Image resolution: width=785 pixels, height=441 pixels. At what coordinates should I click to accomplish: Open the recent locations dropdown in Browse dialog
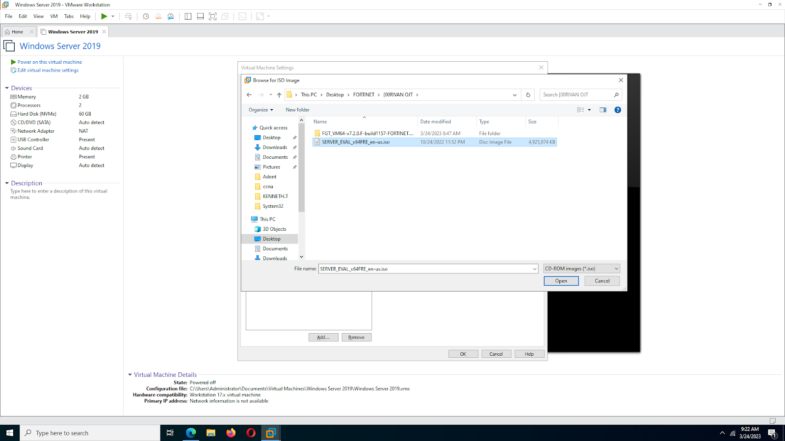(270, 95)
